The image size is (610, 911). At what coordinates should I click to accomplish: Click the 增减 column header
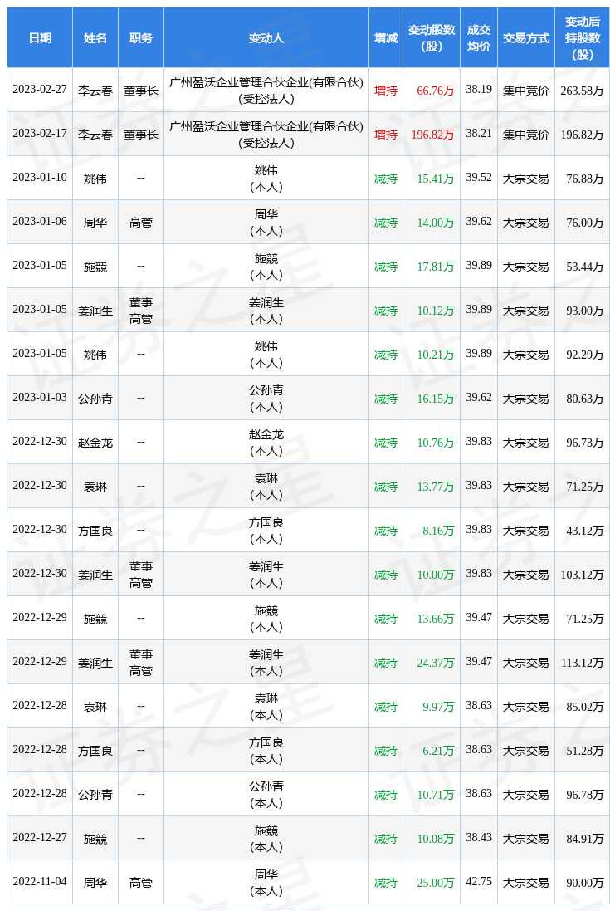(386, 38)
